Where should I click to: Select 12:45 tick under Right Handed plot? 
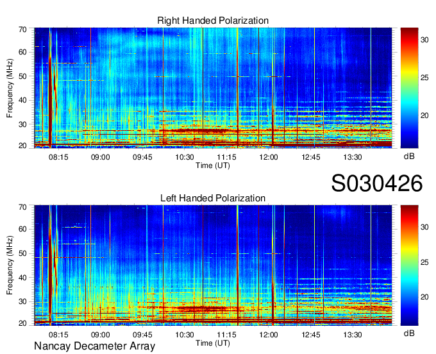(x=310, y=157)
